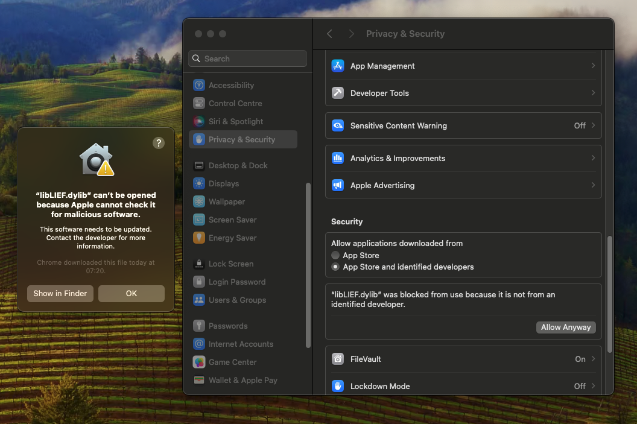
Task: Click the "Security" section heading
Action: [x=346, y=222]
